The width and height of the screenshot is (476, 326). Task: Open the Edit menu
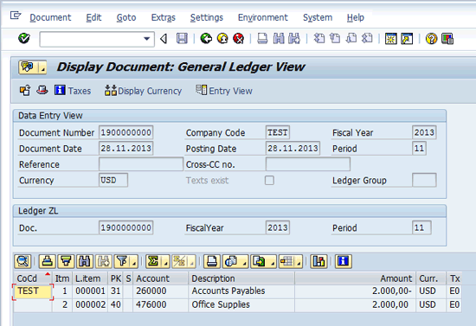coord(93,17)
